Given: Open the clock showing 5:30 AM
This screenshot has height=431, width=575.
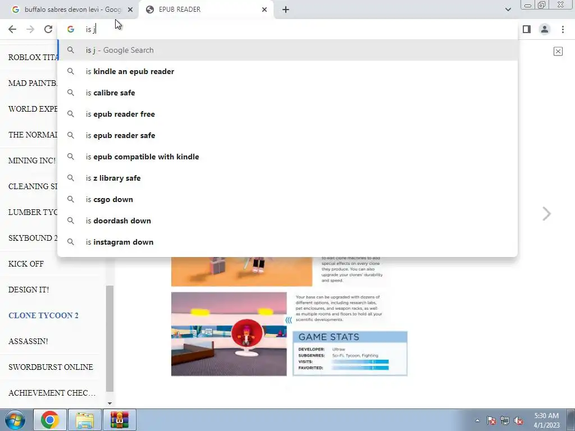Looking at the screenshot, I should (546, 420).
